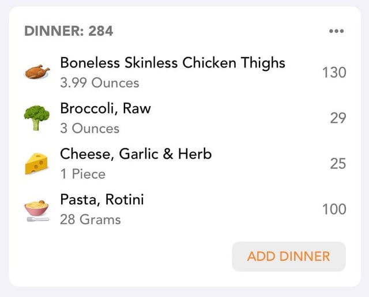
Task: Click the 25 calorie value for cheese
Action: (338, 164)
